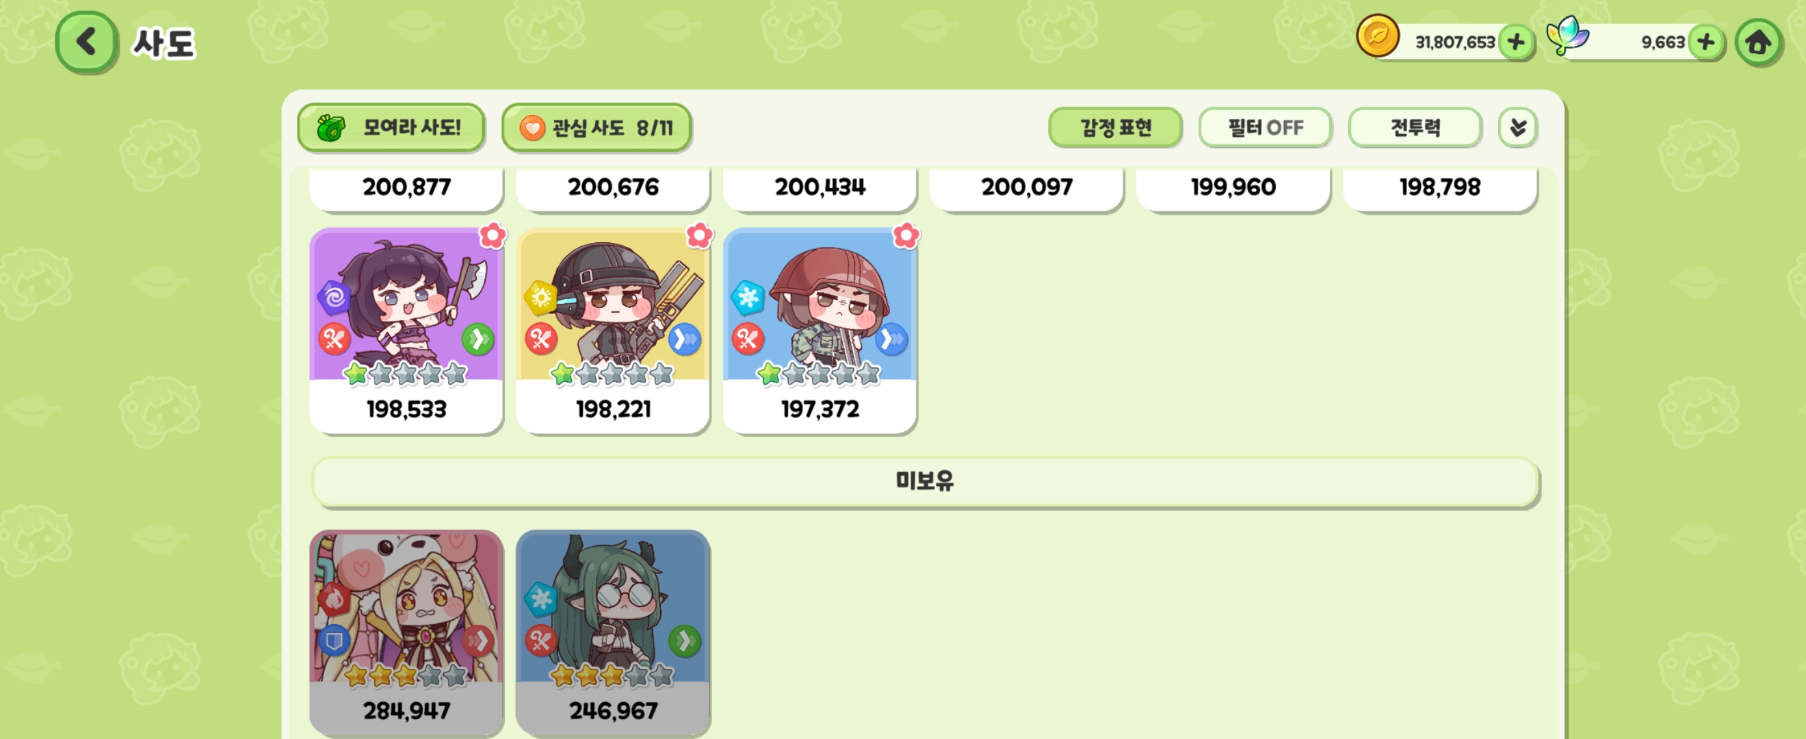Tap the home icon button
The image size is (1806, 739).
(x=1758, y=43)
